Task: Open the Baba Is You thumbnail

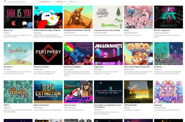Action: coord(18,17)
